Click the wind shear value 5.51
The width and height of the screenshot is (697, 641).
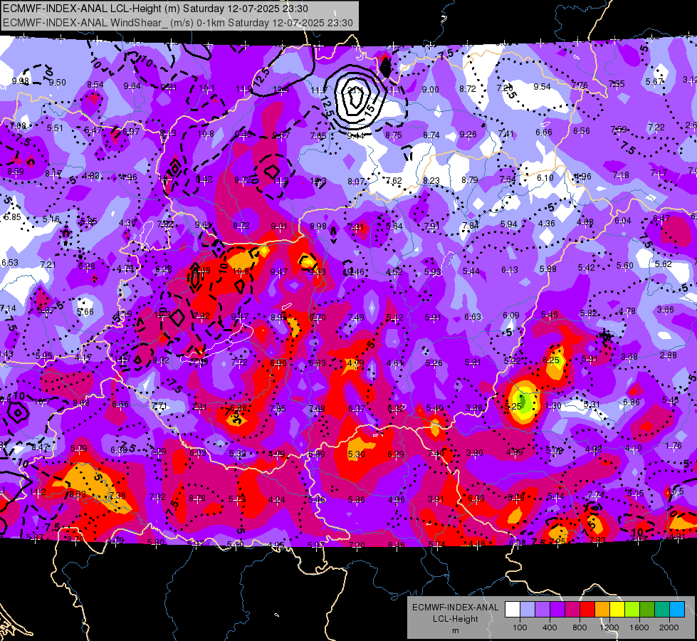coord(55,127)
